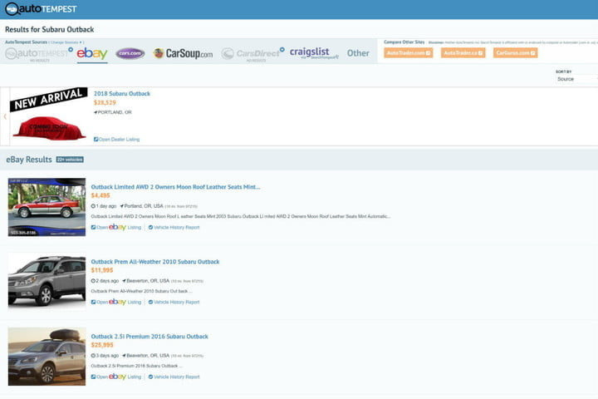
Task: Click the 22+ vehicles badge
Action: (70, 160)
